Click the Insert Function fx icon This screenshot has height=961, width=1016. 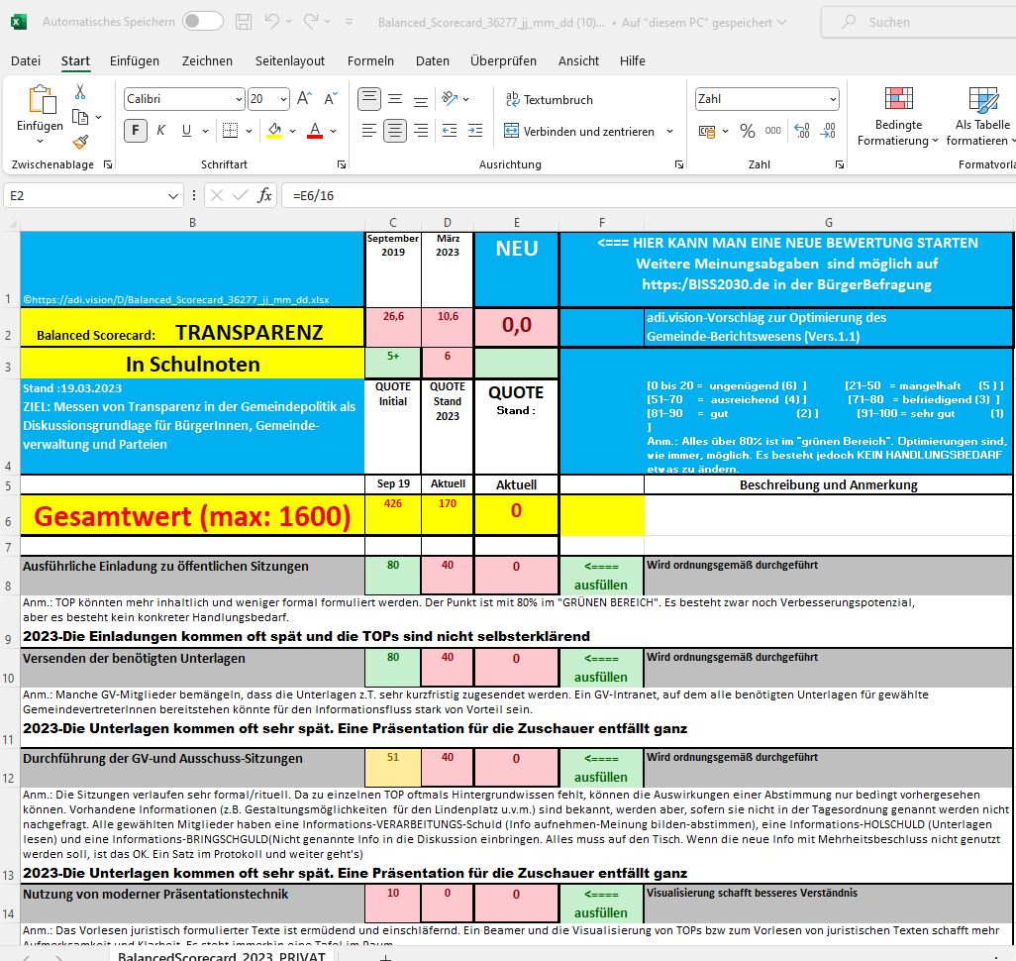click(264, 195)
